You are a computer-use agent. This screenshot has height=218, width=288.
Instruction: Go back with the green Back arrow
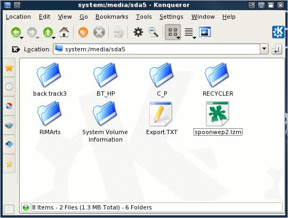click(x=15, y=32)
